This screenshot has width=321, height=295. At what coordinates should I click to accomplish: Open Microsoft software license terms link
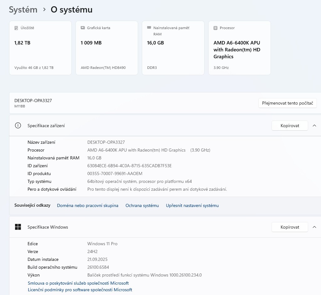click(80, 290)
